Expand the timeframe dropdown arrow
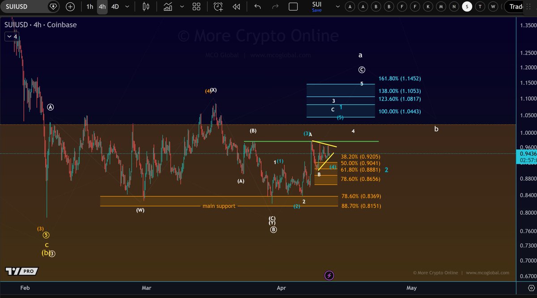 (x=128, y=7)
